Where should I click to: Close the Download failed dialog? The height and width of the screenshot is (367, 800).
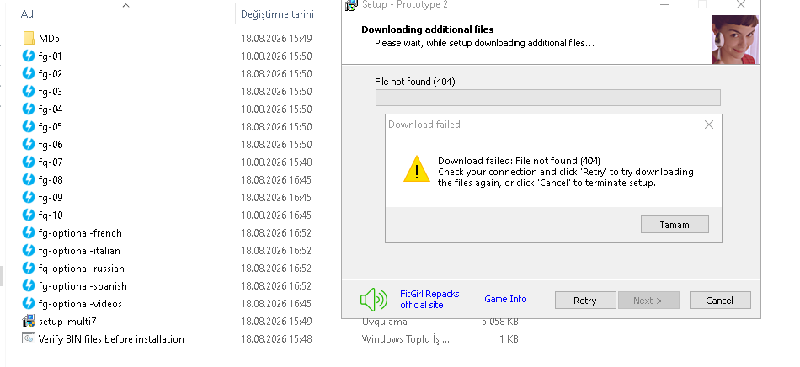[x=709, y=125]
